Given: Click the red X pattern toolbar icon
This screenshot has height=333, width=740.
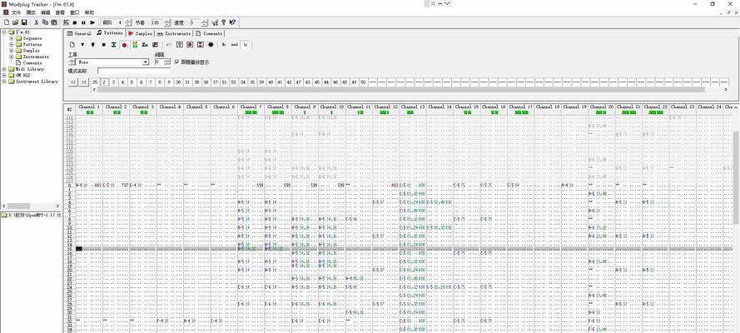Looking at the screenshot, I should tap(200, 45).
